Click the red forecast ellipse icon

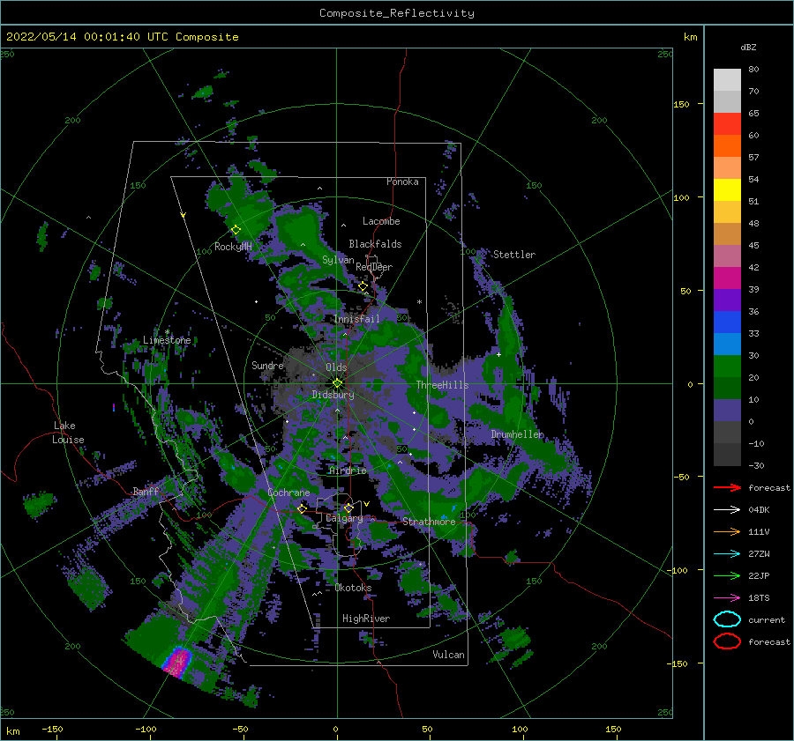pos(727,641)
